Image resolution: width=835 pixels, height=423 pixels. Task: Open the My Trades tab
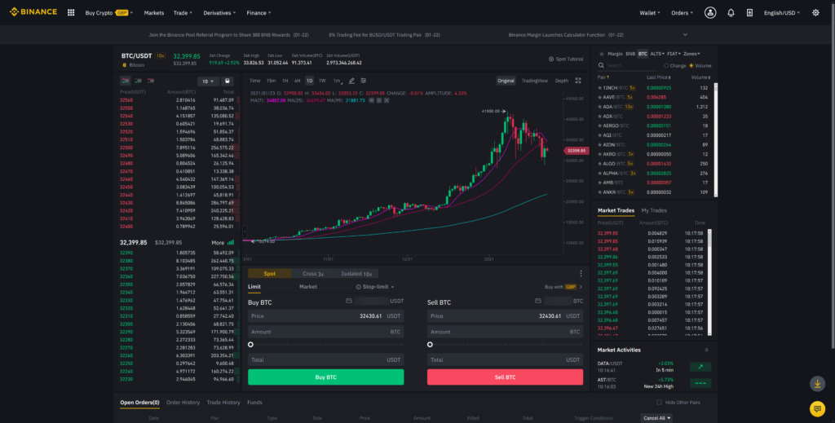654,211
